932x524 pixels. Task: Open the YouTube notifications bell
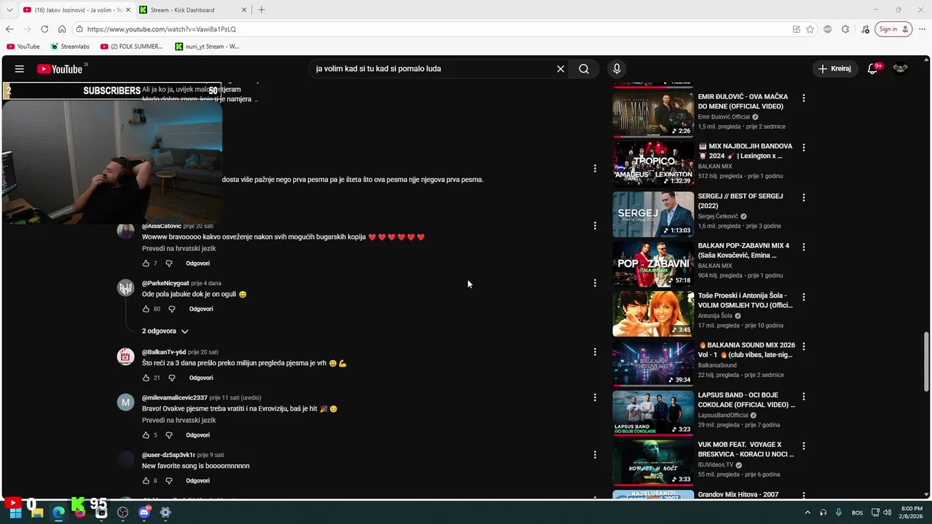click(872, 68)
